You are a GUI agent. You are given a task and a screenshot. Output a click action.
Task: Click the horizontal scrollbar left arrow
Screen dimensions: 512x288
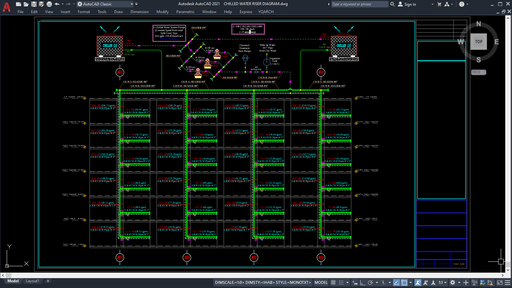(3, 275)
